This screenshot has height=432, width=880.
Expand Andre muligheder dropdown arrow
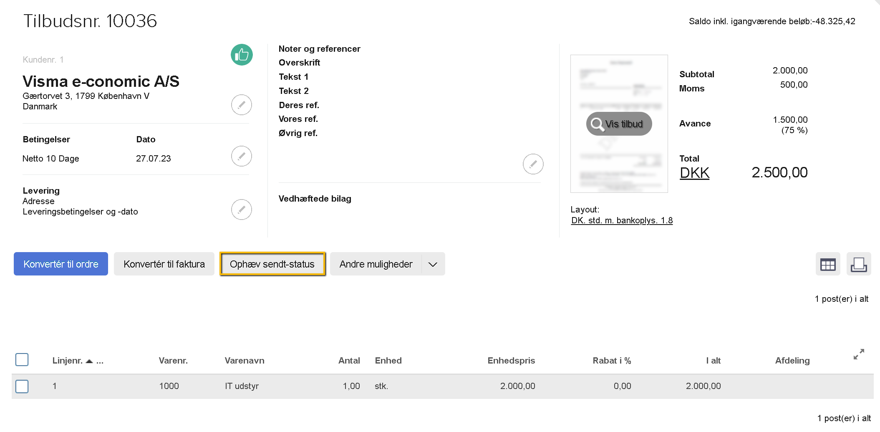(x=433, y=264)
